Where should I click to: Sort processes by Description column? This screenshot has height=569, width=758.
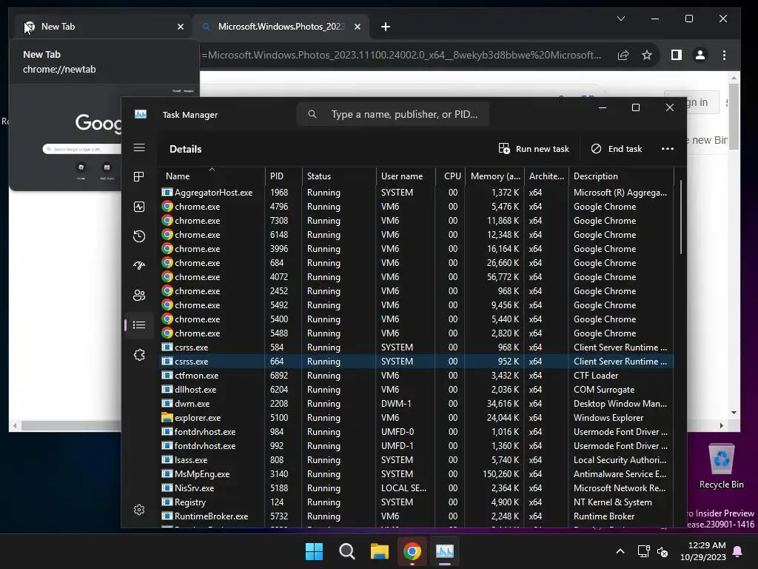[x=621, y=176]
